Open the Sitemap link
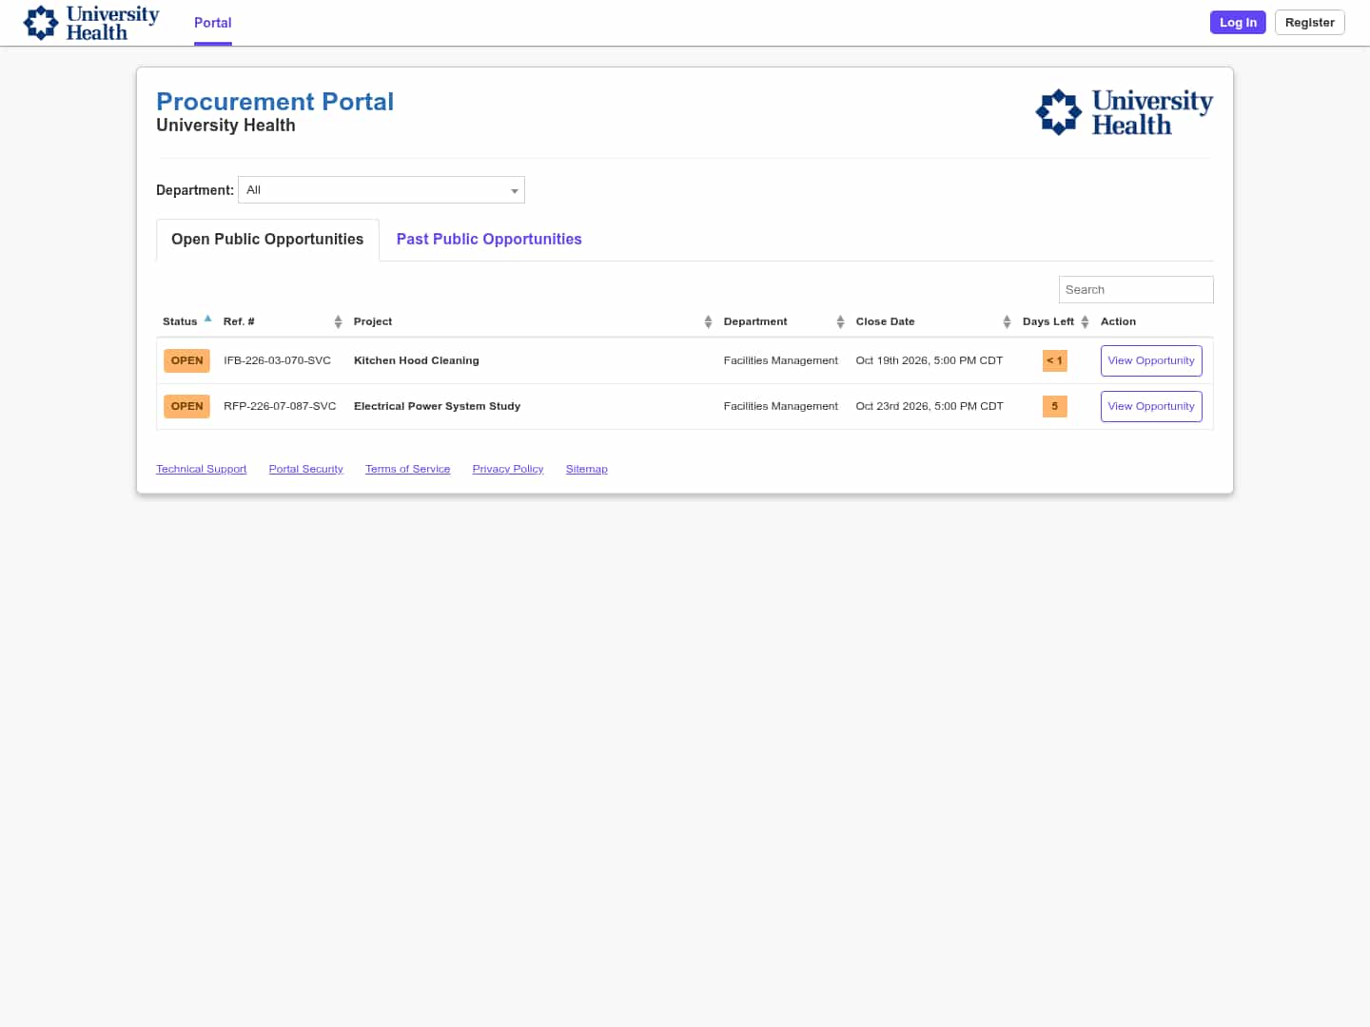This screenshot has height=1027, width=1370. point(587,470)
